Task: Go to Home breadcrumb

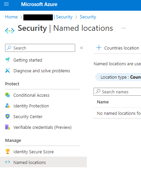Action: coord(11,17)
